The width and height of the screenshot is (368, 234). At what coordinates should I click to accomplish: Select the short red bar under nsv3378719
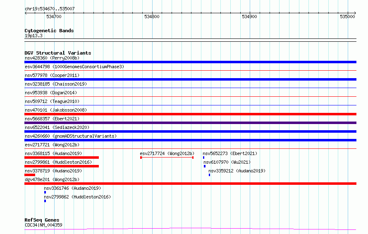(x=30, y=175)
